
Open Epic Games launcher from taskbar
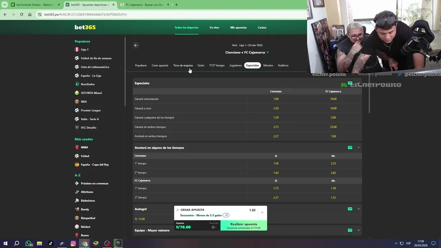pyautogui.click(x=118, y=243)
